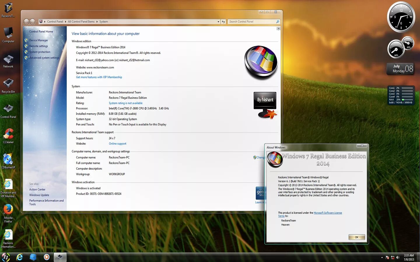The width and height of the screenshot is (420, 262).
Task: Open the Windows Update link
Action: (39, 195)
